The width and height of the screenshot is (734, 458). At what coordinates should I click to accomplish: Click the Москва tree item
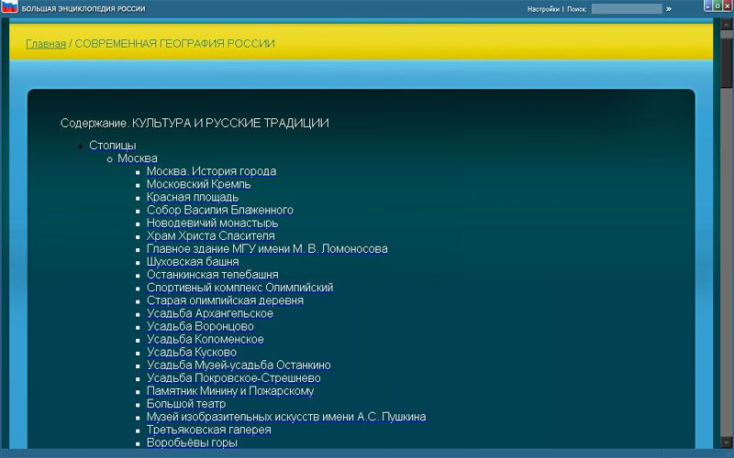(137, 158)
